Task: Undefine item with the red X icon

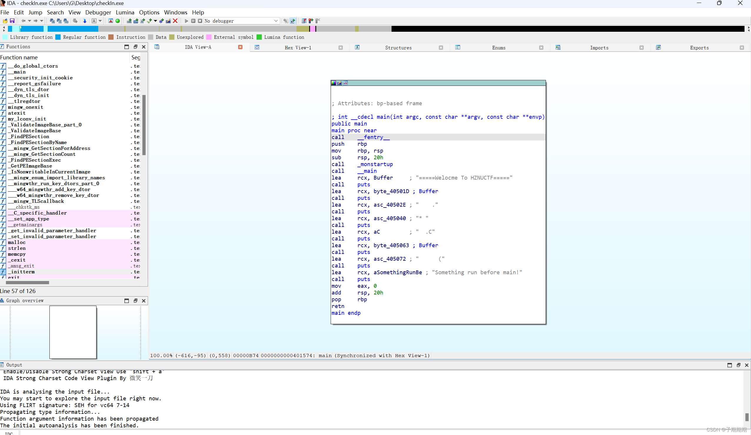Action: 176,21
